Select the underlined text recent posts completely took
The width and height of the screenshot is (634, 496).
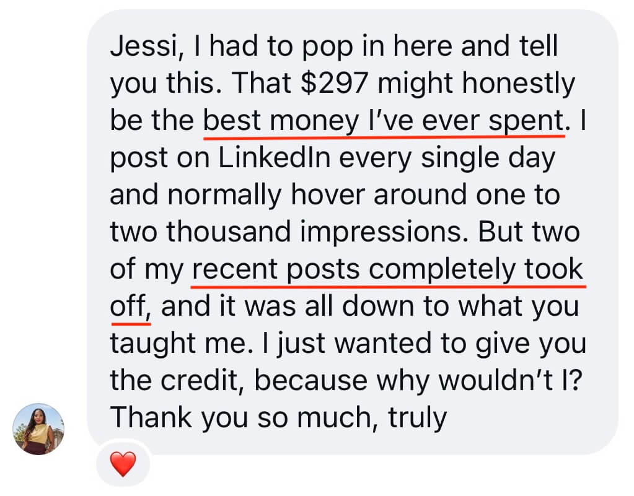(387, 269)
